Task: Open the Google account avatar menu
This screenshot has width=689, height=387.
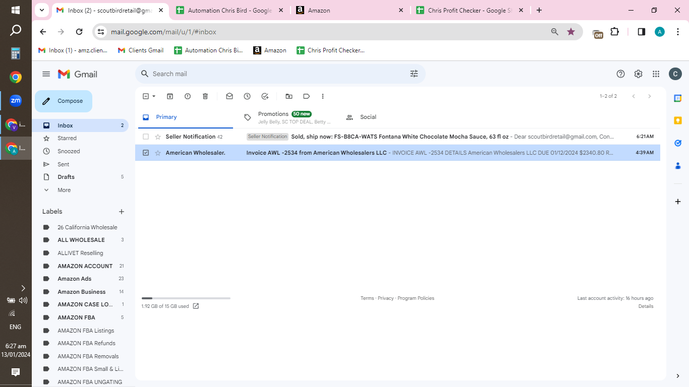Action: [675, 74]
